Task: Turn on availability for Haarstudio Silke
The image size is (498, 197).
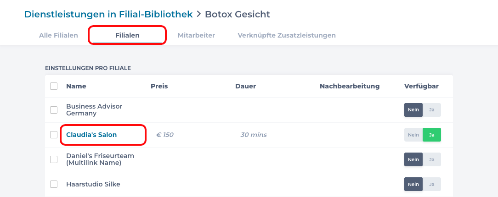Action: pyautogui.click(x=431, y=184)
